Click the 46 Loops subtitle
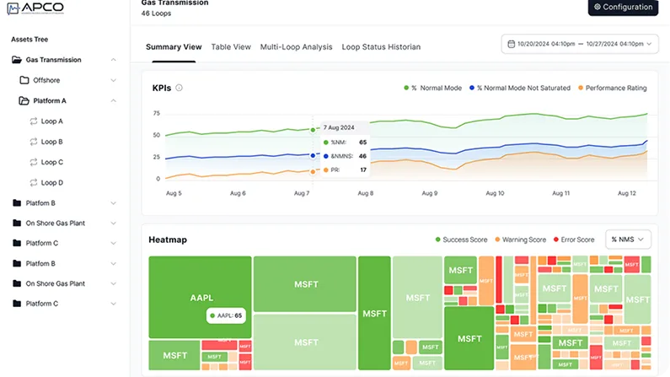 click(x=156, y=13)
